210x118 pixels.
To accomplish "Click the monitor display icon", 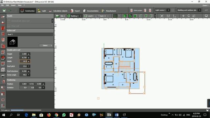I will point(206,16).
